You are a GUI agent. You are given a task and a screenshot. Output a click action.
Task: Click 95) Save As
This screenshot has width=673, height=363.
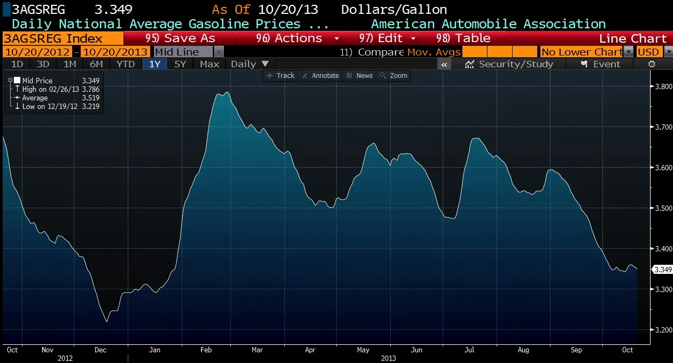click(180, 38)
